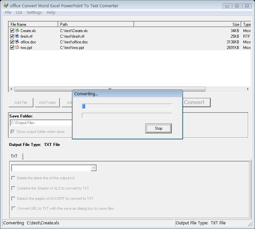Maximize the converter window

point(237,6)
